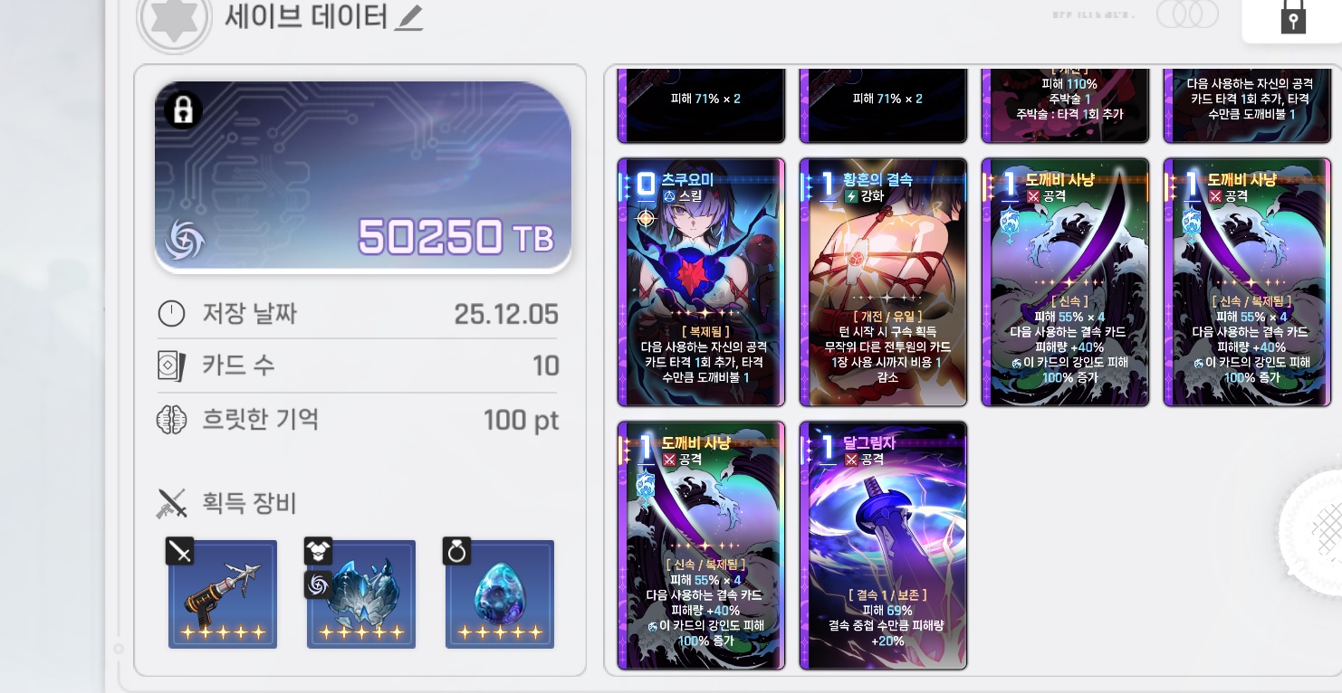Click the 저장 날짜 clock icon
The width and height of the screenshot is (1342, 693).
tap(171, 314)
